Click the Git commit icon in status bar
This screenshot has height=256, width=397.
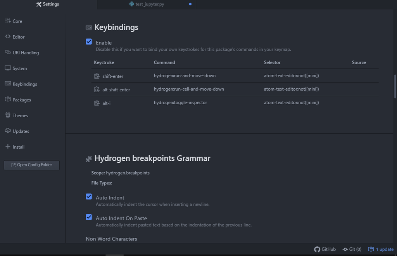click(x=345, y=249)
